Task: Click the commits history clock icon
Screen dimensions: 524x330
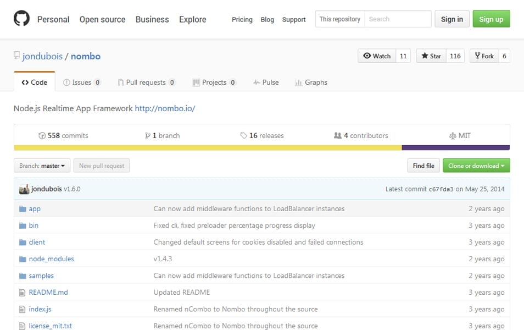Action: pyautogui.click(x=42, y=136)
